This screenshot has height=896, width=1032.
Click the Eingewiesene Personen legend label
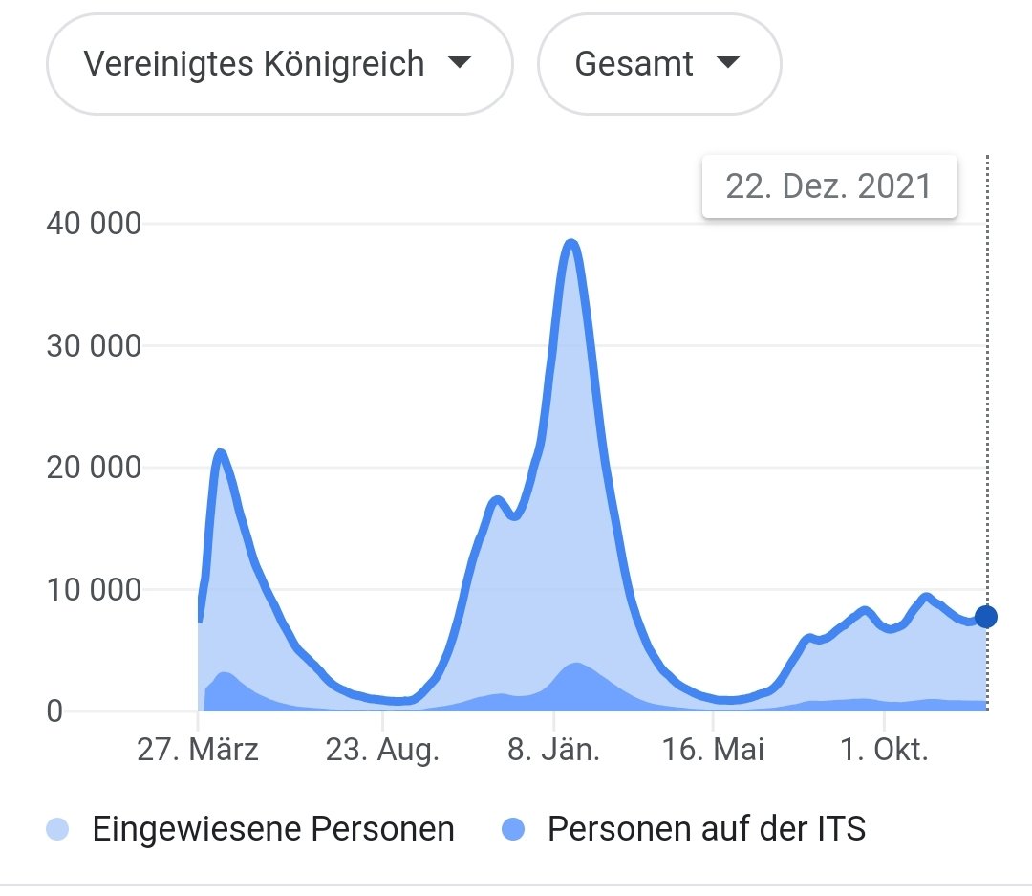click(273, 829)
